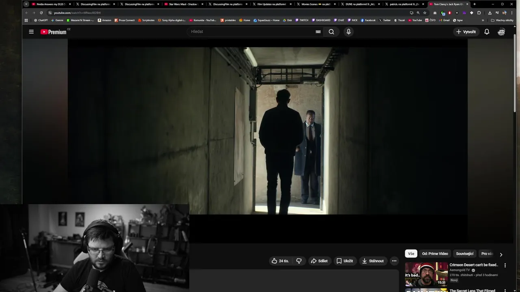
Task: Open more actions three-dot menu under video
Action: point(394,261)
